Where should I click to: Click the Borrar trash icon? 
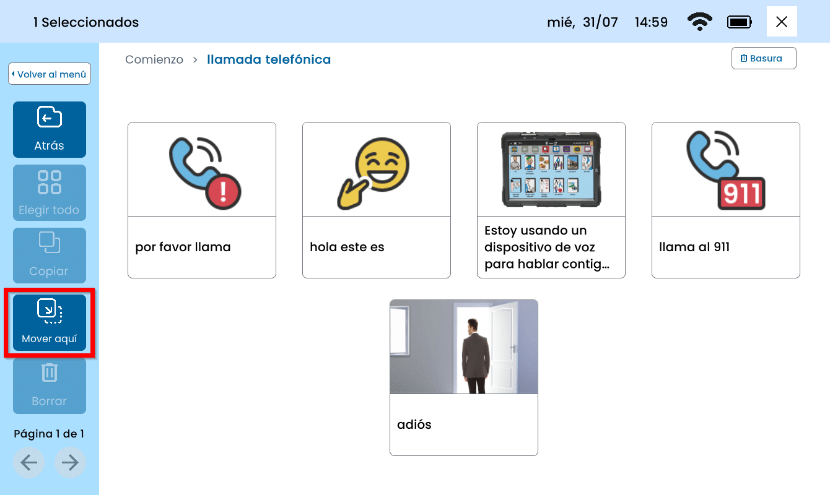(50, 385)
